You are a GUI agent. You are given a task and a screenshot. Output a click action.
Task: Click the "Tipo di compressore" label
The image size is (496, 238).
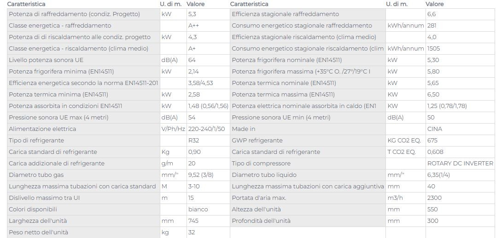point(261,164)
